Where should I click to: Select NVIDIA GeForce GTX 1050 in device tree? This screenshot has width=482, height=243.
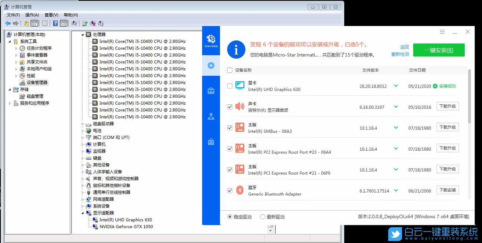(125, 227)
